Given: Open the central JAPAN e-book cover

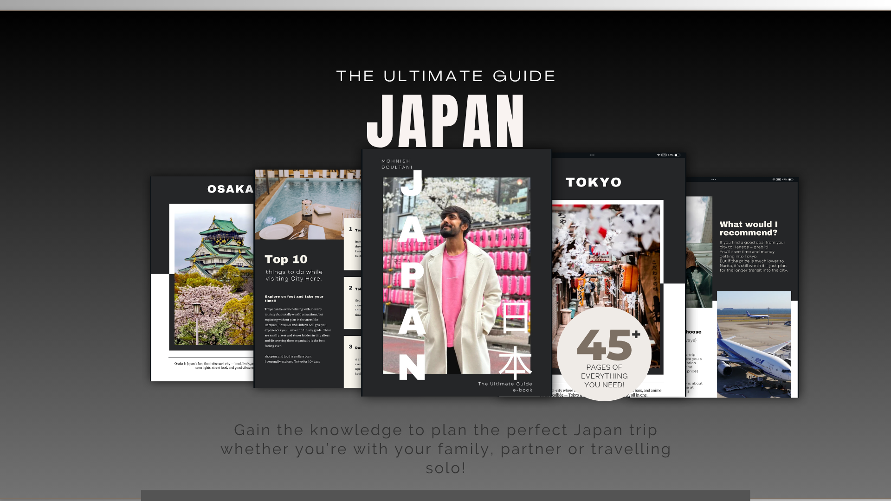Looking at the screenshot, I should click(456, 274).
